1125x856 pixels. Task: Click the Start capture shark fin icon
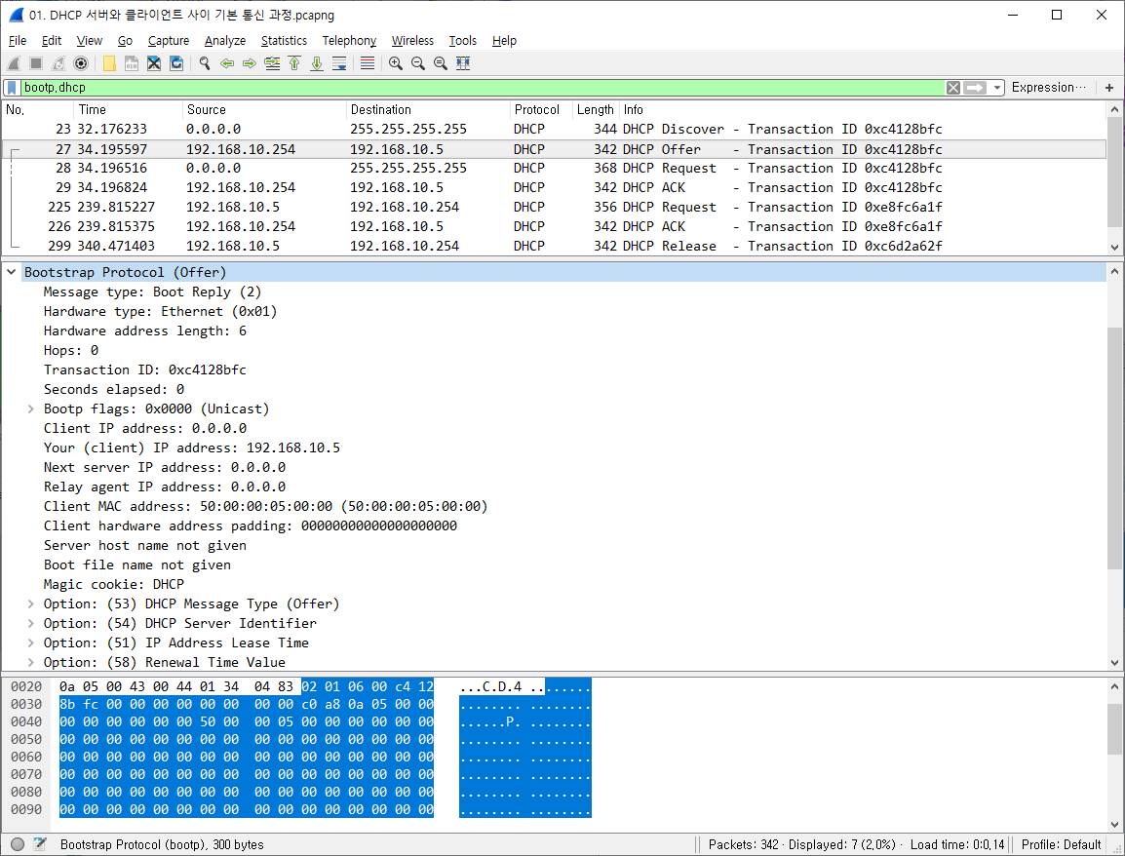coord(14,64)
